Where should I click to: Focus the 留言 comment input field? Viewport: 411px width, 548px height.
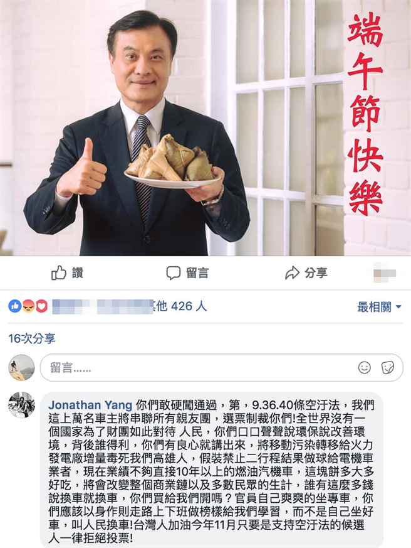pos(222,367)
